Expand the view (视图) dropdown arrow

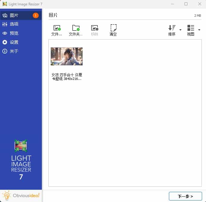(199, 30)
